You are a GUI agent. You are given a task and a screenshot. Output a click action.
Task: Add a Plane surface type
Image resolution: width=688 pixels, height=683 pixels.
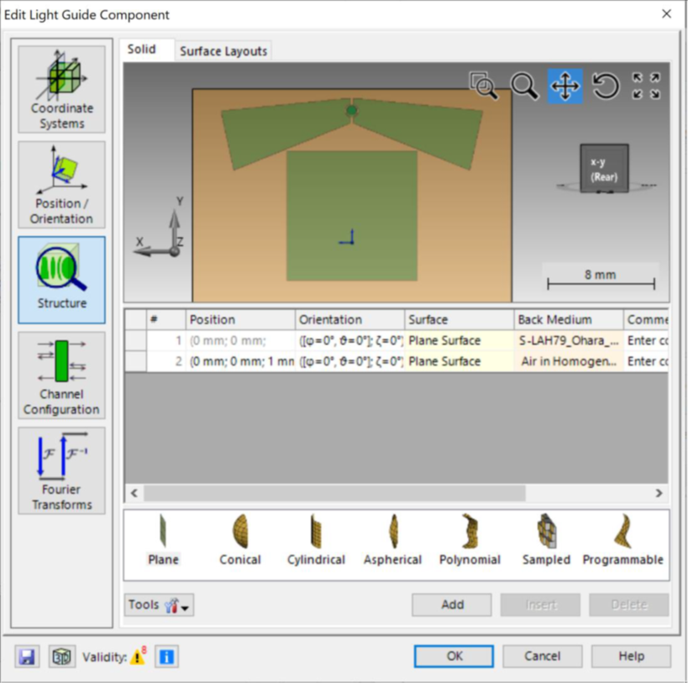point(163,540)
